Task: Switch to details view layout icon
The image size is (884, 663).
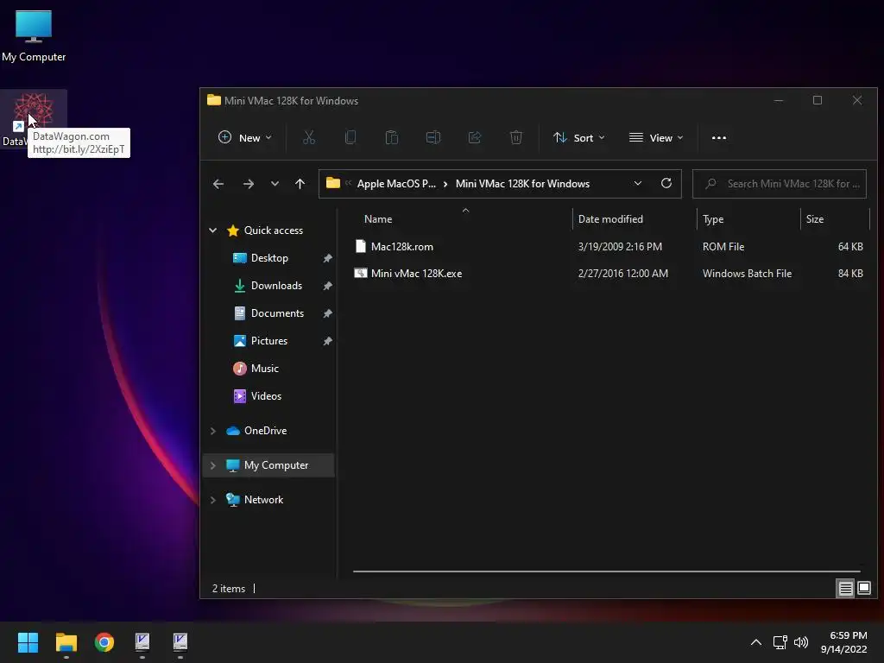Action: pos(845,589)
